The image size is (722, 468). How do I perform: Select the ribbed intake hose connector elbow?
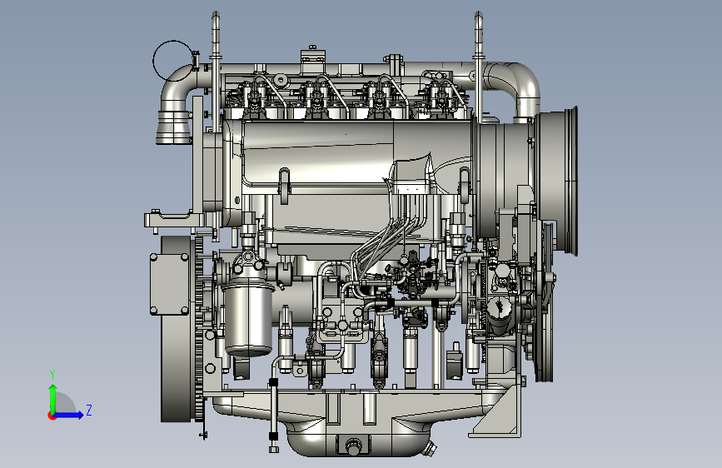tap(173, 127)
